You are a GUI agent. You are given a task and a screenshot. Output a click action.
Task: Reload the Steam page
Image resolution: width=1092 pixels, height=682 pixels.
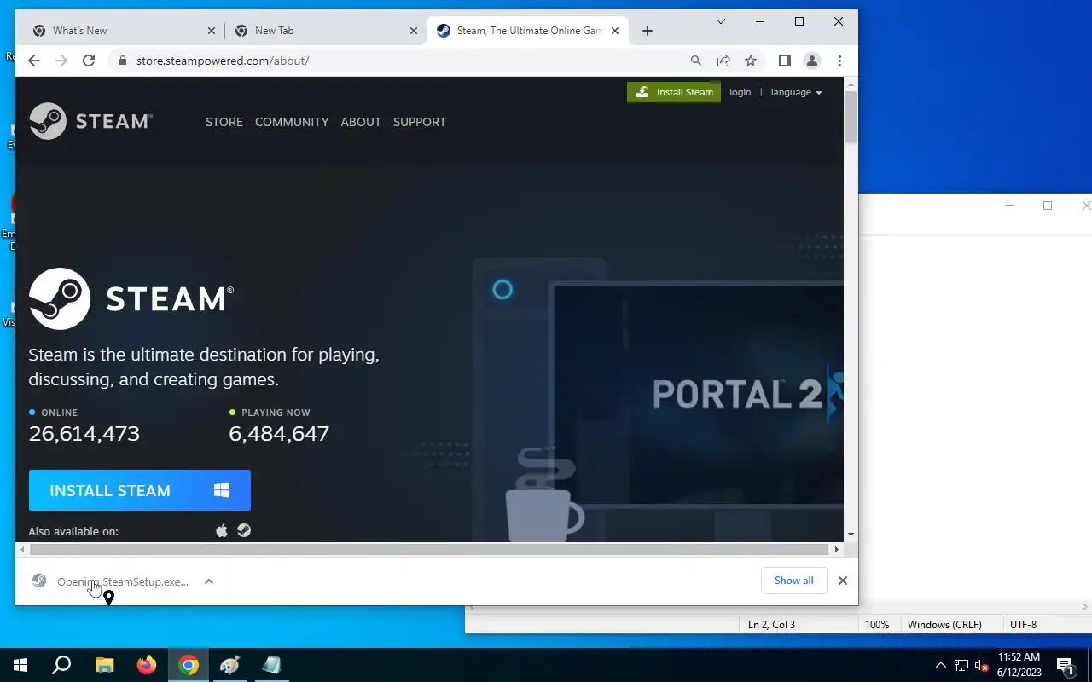[88, 61]
